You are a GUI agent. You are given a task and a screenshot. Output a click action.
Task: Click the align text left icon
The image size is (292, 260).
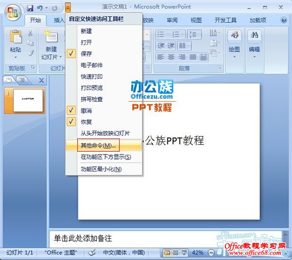tap(161, 57)
